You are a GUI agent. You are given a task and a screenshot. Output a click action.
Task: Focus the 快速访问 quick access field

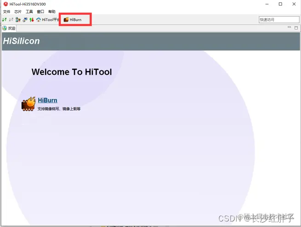coord(279,20)
